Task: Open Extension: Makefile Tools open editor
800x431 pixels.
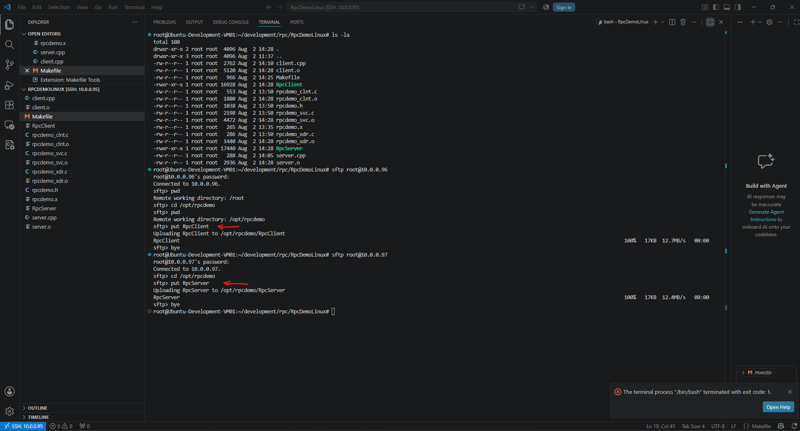Action: pos(82,80)
